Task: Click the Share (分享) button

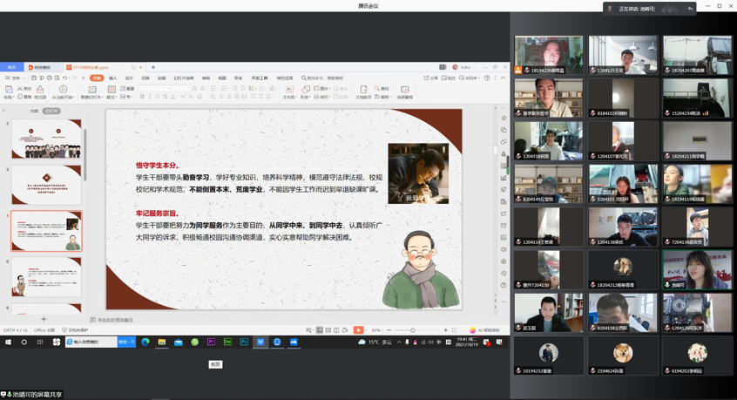Action: point(431,78)
